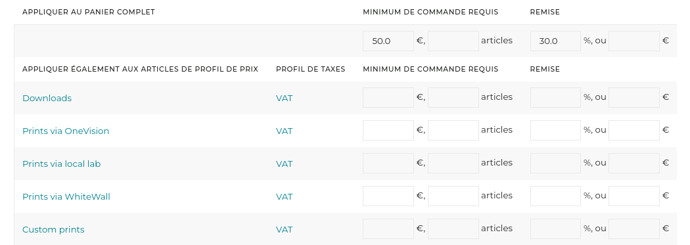The width and height of the screenshot is (690, 245).
Task: Select the 50.0 minimum order euro field
Action: click(x=388, y=41)
